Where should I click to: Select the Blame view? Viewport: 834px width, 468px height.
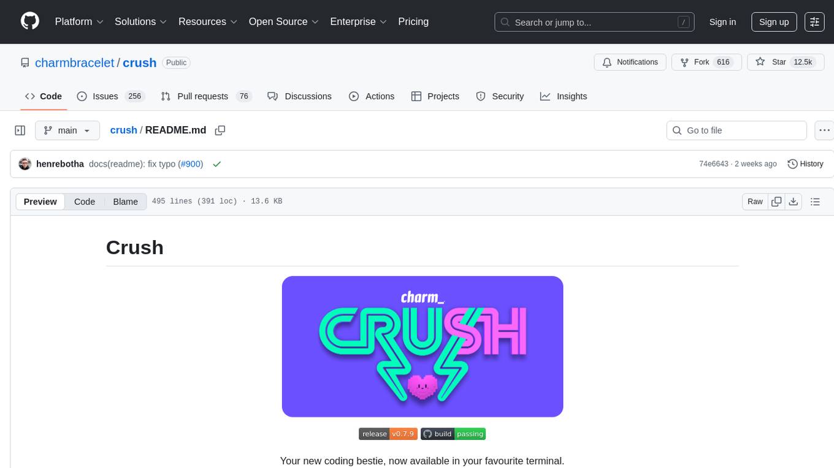point(125,202)
